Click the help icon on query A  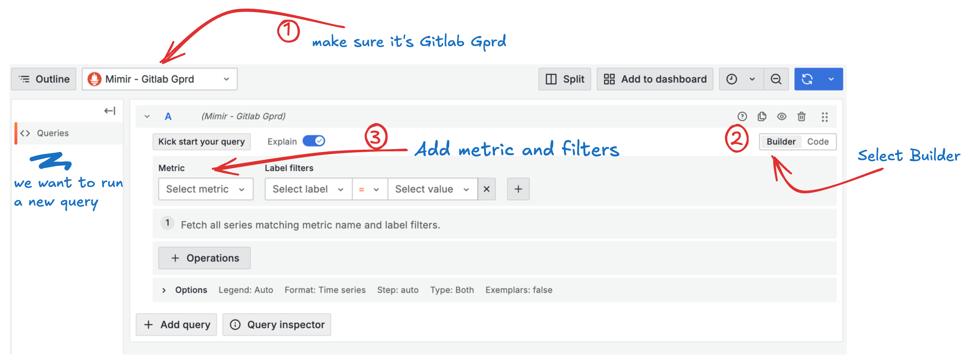point(742,117)
